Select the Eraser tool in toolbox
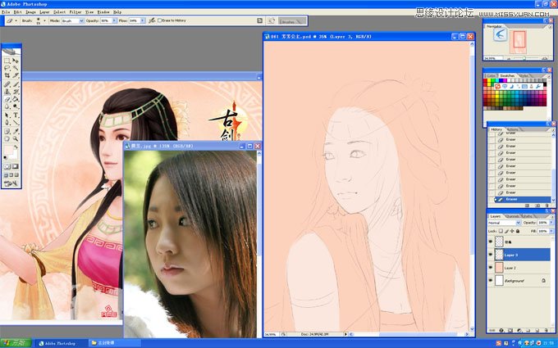The image size is (558, 348). point(7,99)
